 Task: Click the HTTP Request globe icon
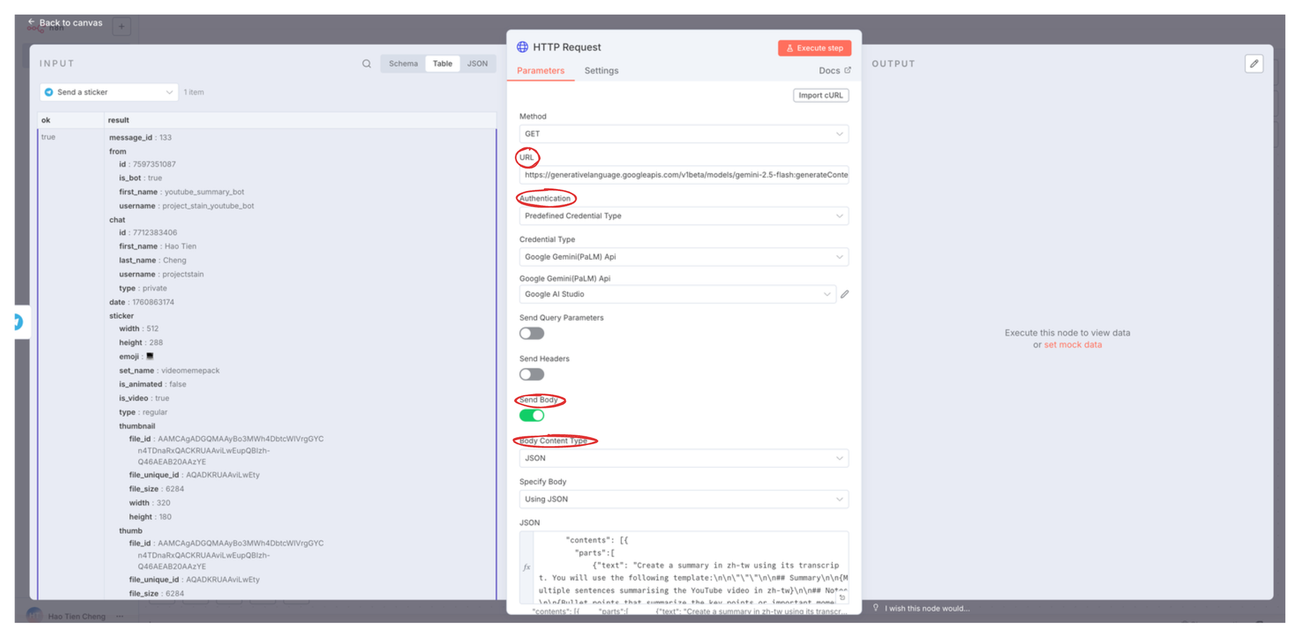pos(523,47)
